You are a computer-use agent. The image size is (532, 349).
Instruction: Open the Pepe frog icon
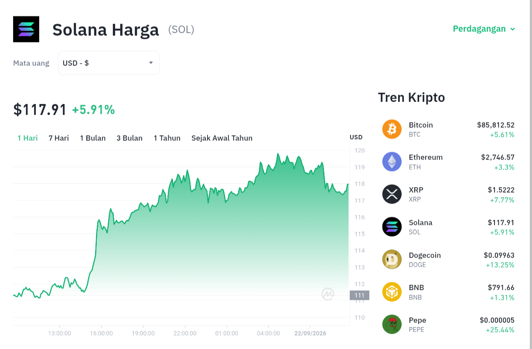[x=392, y=325]
